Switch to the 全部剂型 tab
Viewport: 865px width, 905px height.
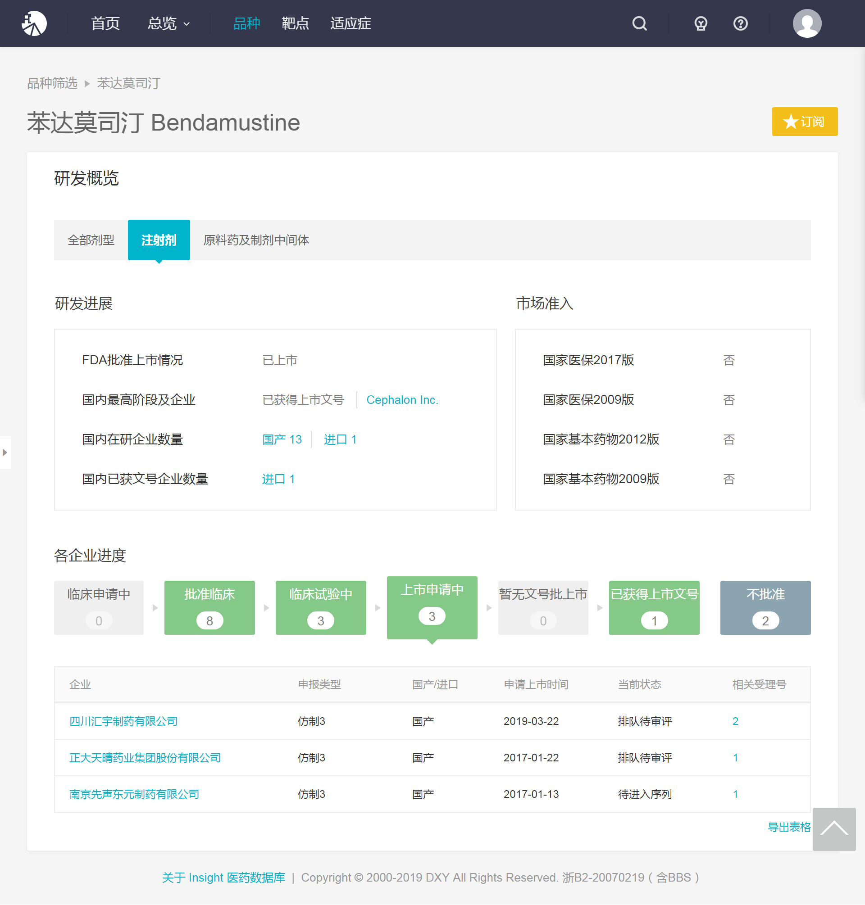click(91, 240)
